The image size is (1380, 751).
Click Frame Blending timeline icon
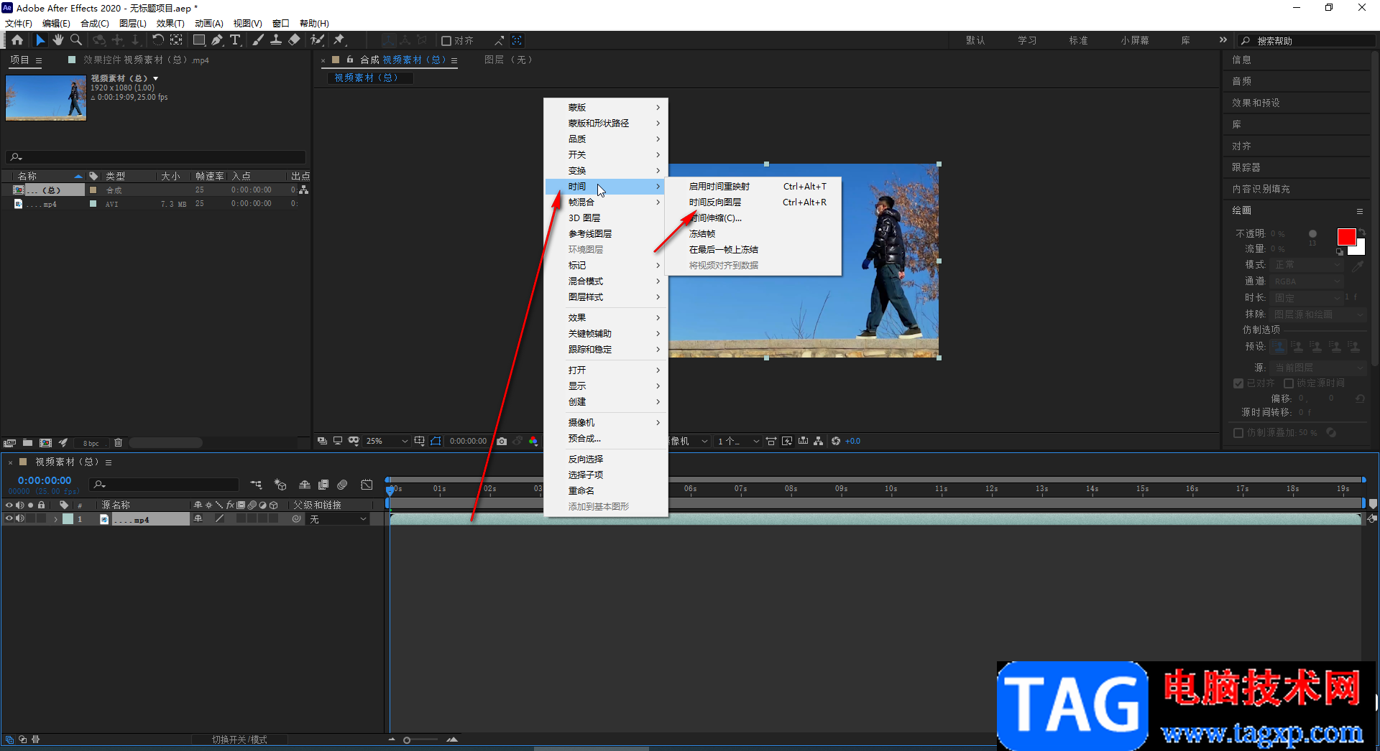tap(323, 485)
